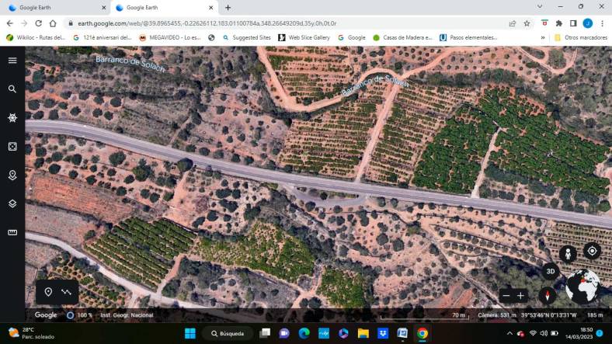Launch Voyager from the ship wheel icon
This screenshot has height=344, width=612.
[12, 118]
